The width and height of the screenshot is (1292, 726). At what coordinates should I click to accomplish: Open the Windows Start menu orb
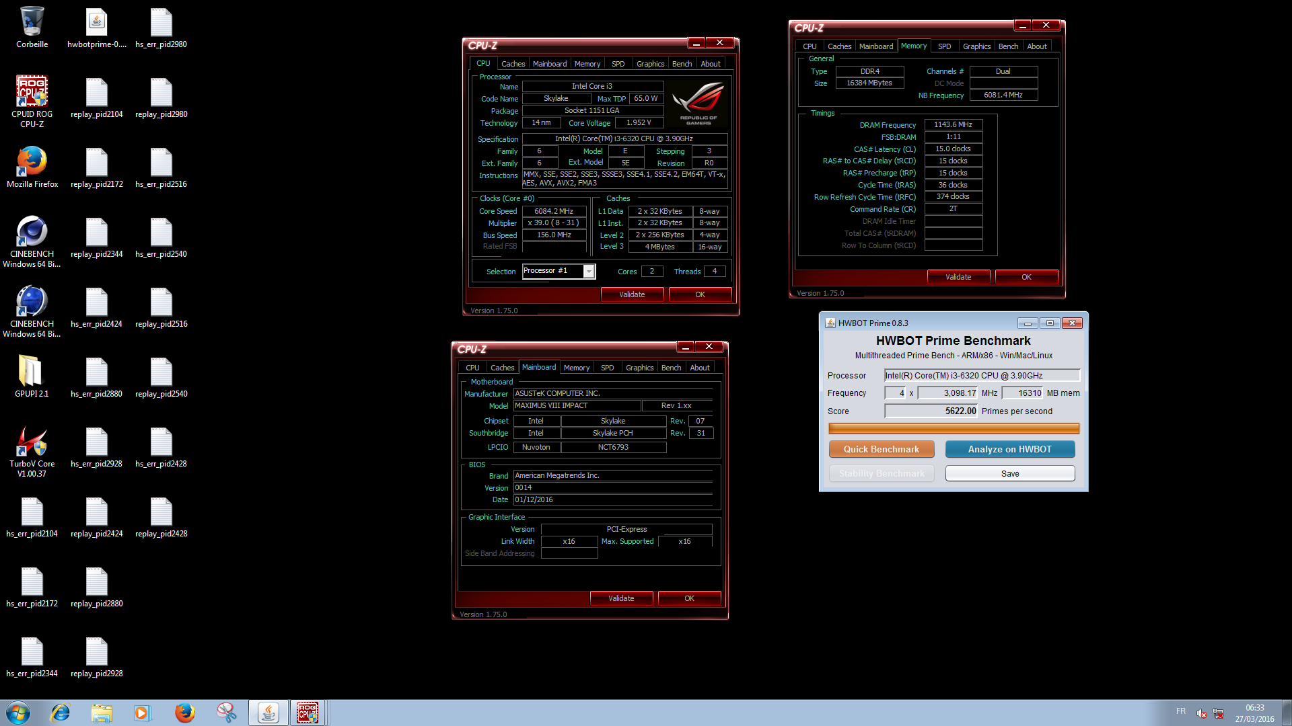tap(18, 713)
